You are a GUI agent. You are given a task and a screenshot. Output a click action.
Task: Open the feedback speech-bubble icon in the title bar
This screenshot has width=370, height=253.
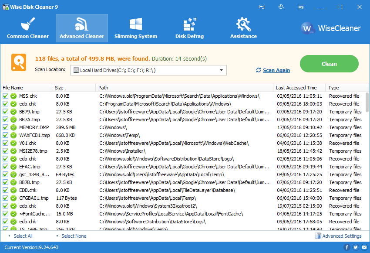click(262, 7)
